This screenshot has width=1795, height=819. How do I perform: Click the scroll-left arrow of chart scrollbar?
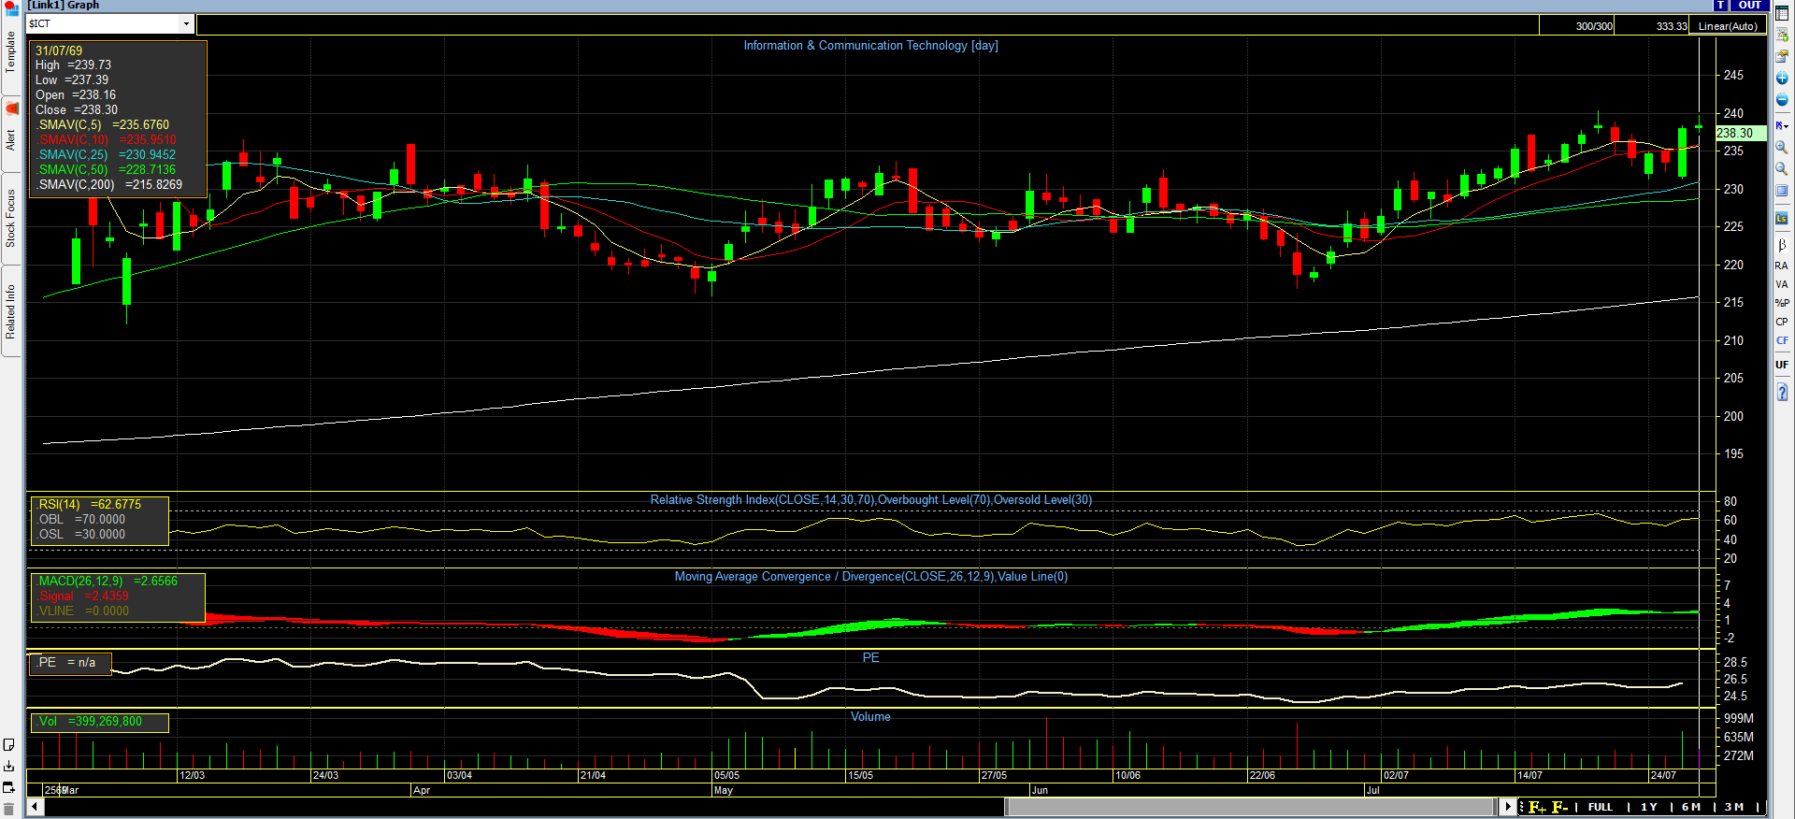(x=36, y=807)
